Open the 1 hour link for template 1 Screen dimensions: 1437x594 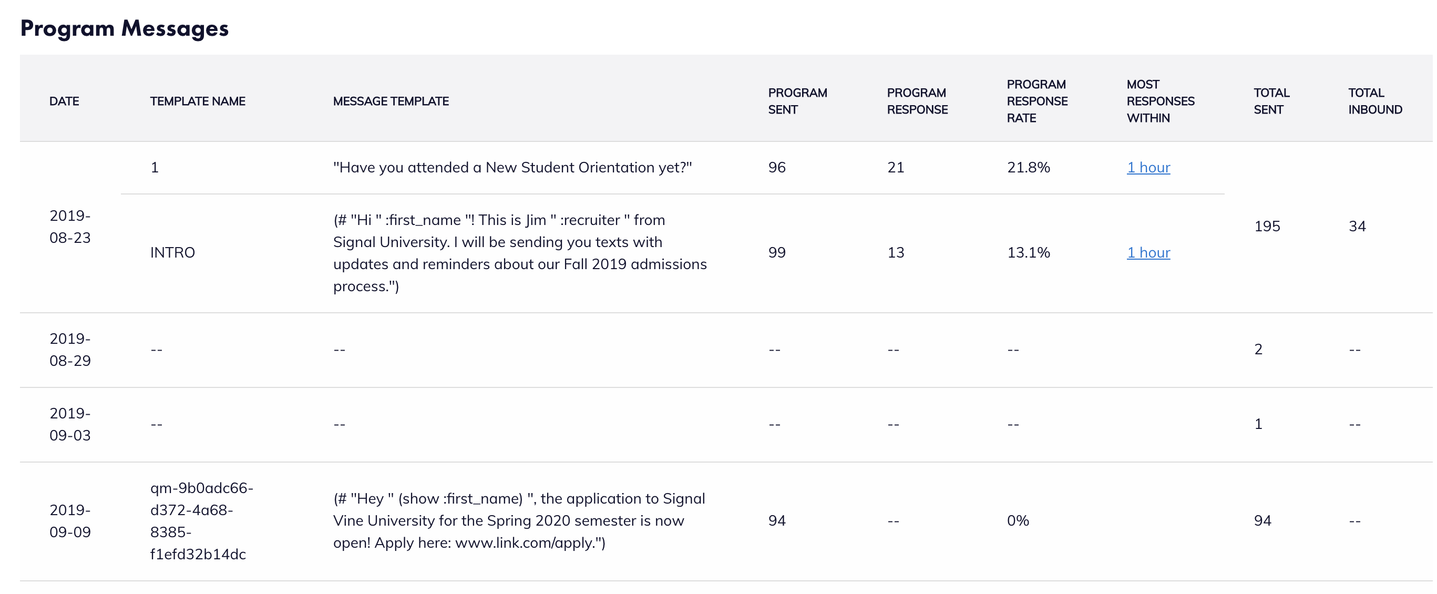click(1147, 167)
